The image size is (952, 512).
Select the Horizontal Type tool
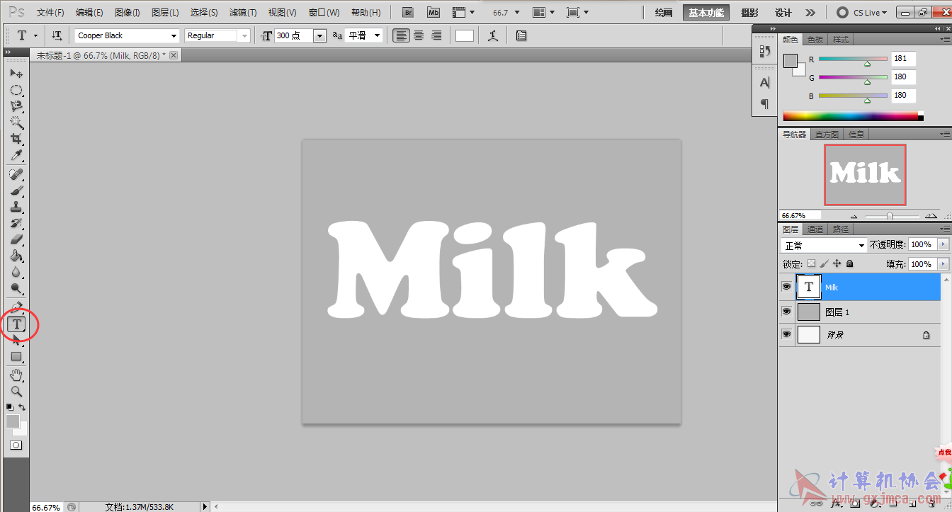(x=16, y=324)
